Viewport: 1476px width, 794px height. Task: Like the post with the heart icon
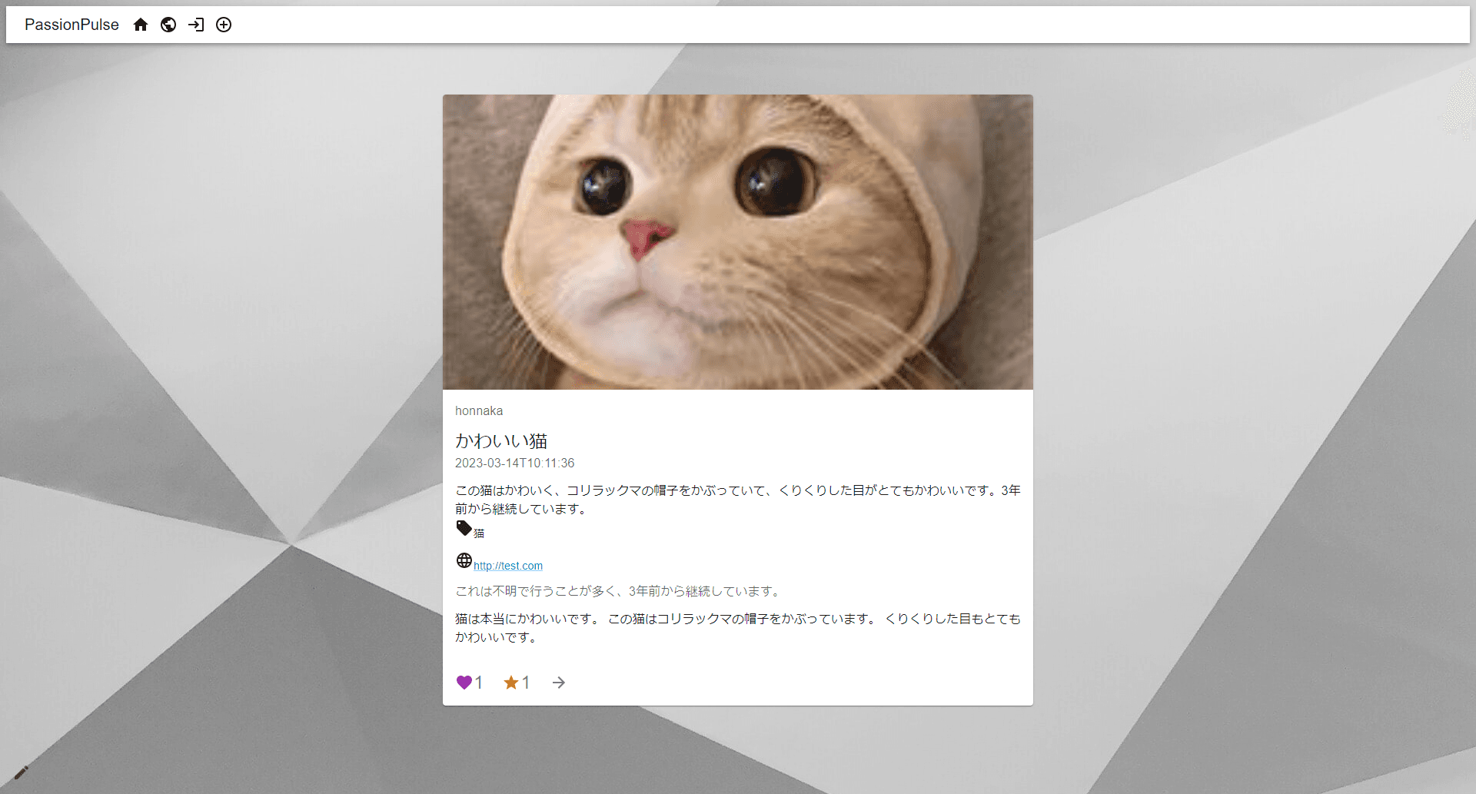(464, 683)
